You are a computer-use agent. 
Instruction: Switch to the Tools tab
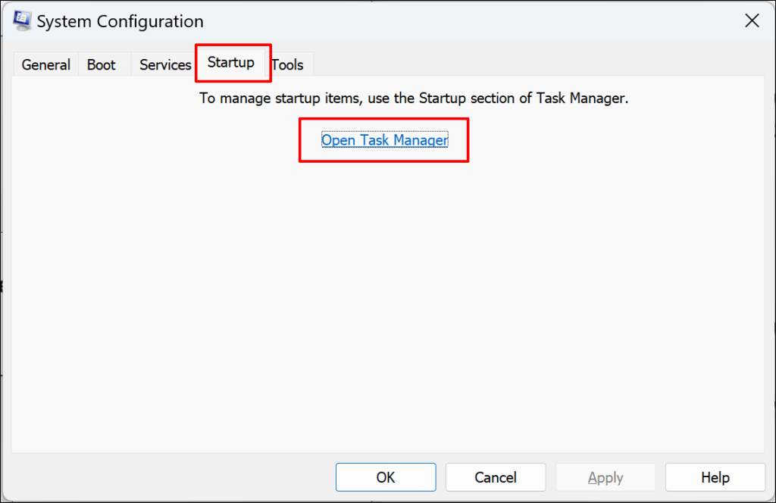click(x=288, y=65)
